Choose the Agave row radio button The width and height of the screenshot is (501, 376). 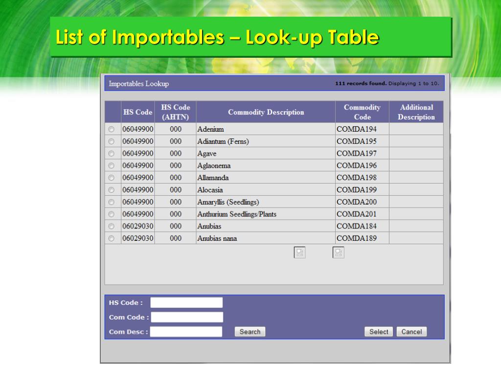click(111, 153)
